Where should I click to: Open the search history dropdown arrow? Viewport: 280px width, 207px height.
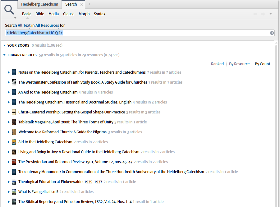click(x=271, y=14)
